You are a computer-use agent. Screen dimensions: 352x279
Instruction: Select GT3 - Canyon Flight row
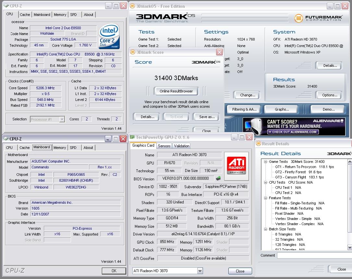(299, 177)
